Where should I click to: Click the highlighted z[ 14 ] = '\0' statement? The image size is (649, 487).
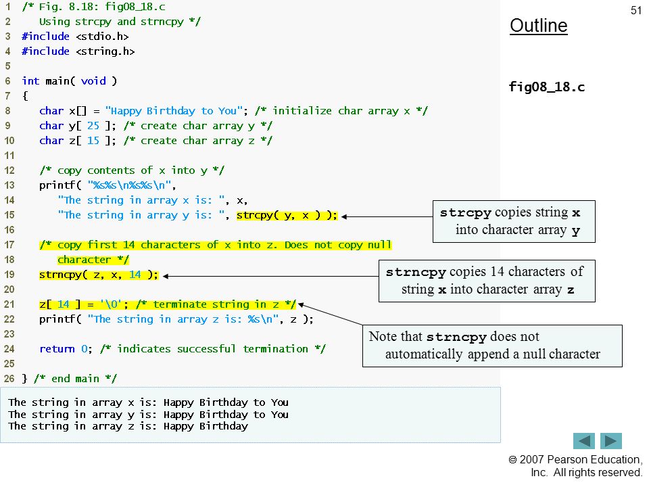tap(84, 305)
